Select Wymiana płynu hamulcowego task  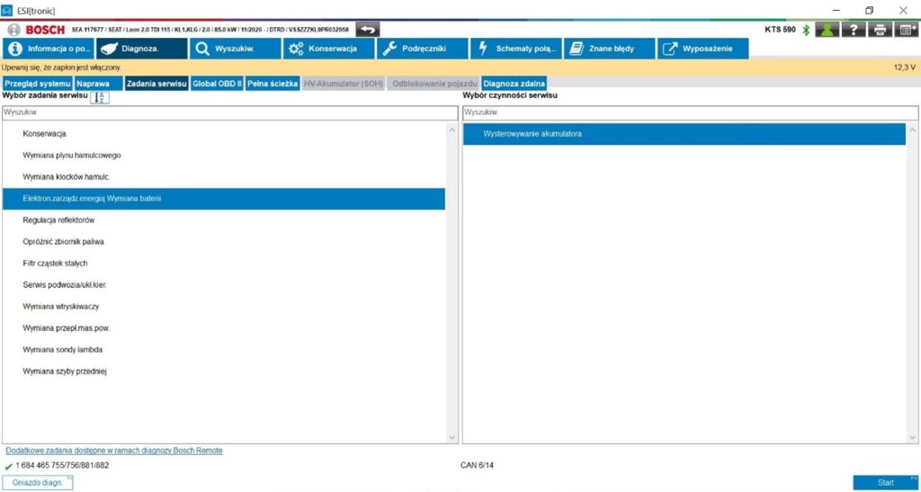pyautogui.click(x=72, y=156)
